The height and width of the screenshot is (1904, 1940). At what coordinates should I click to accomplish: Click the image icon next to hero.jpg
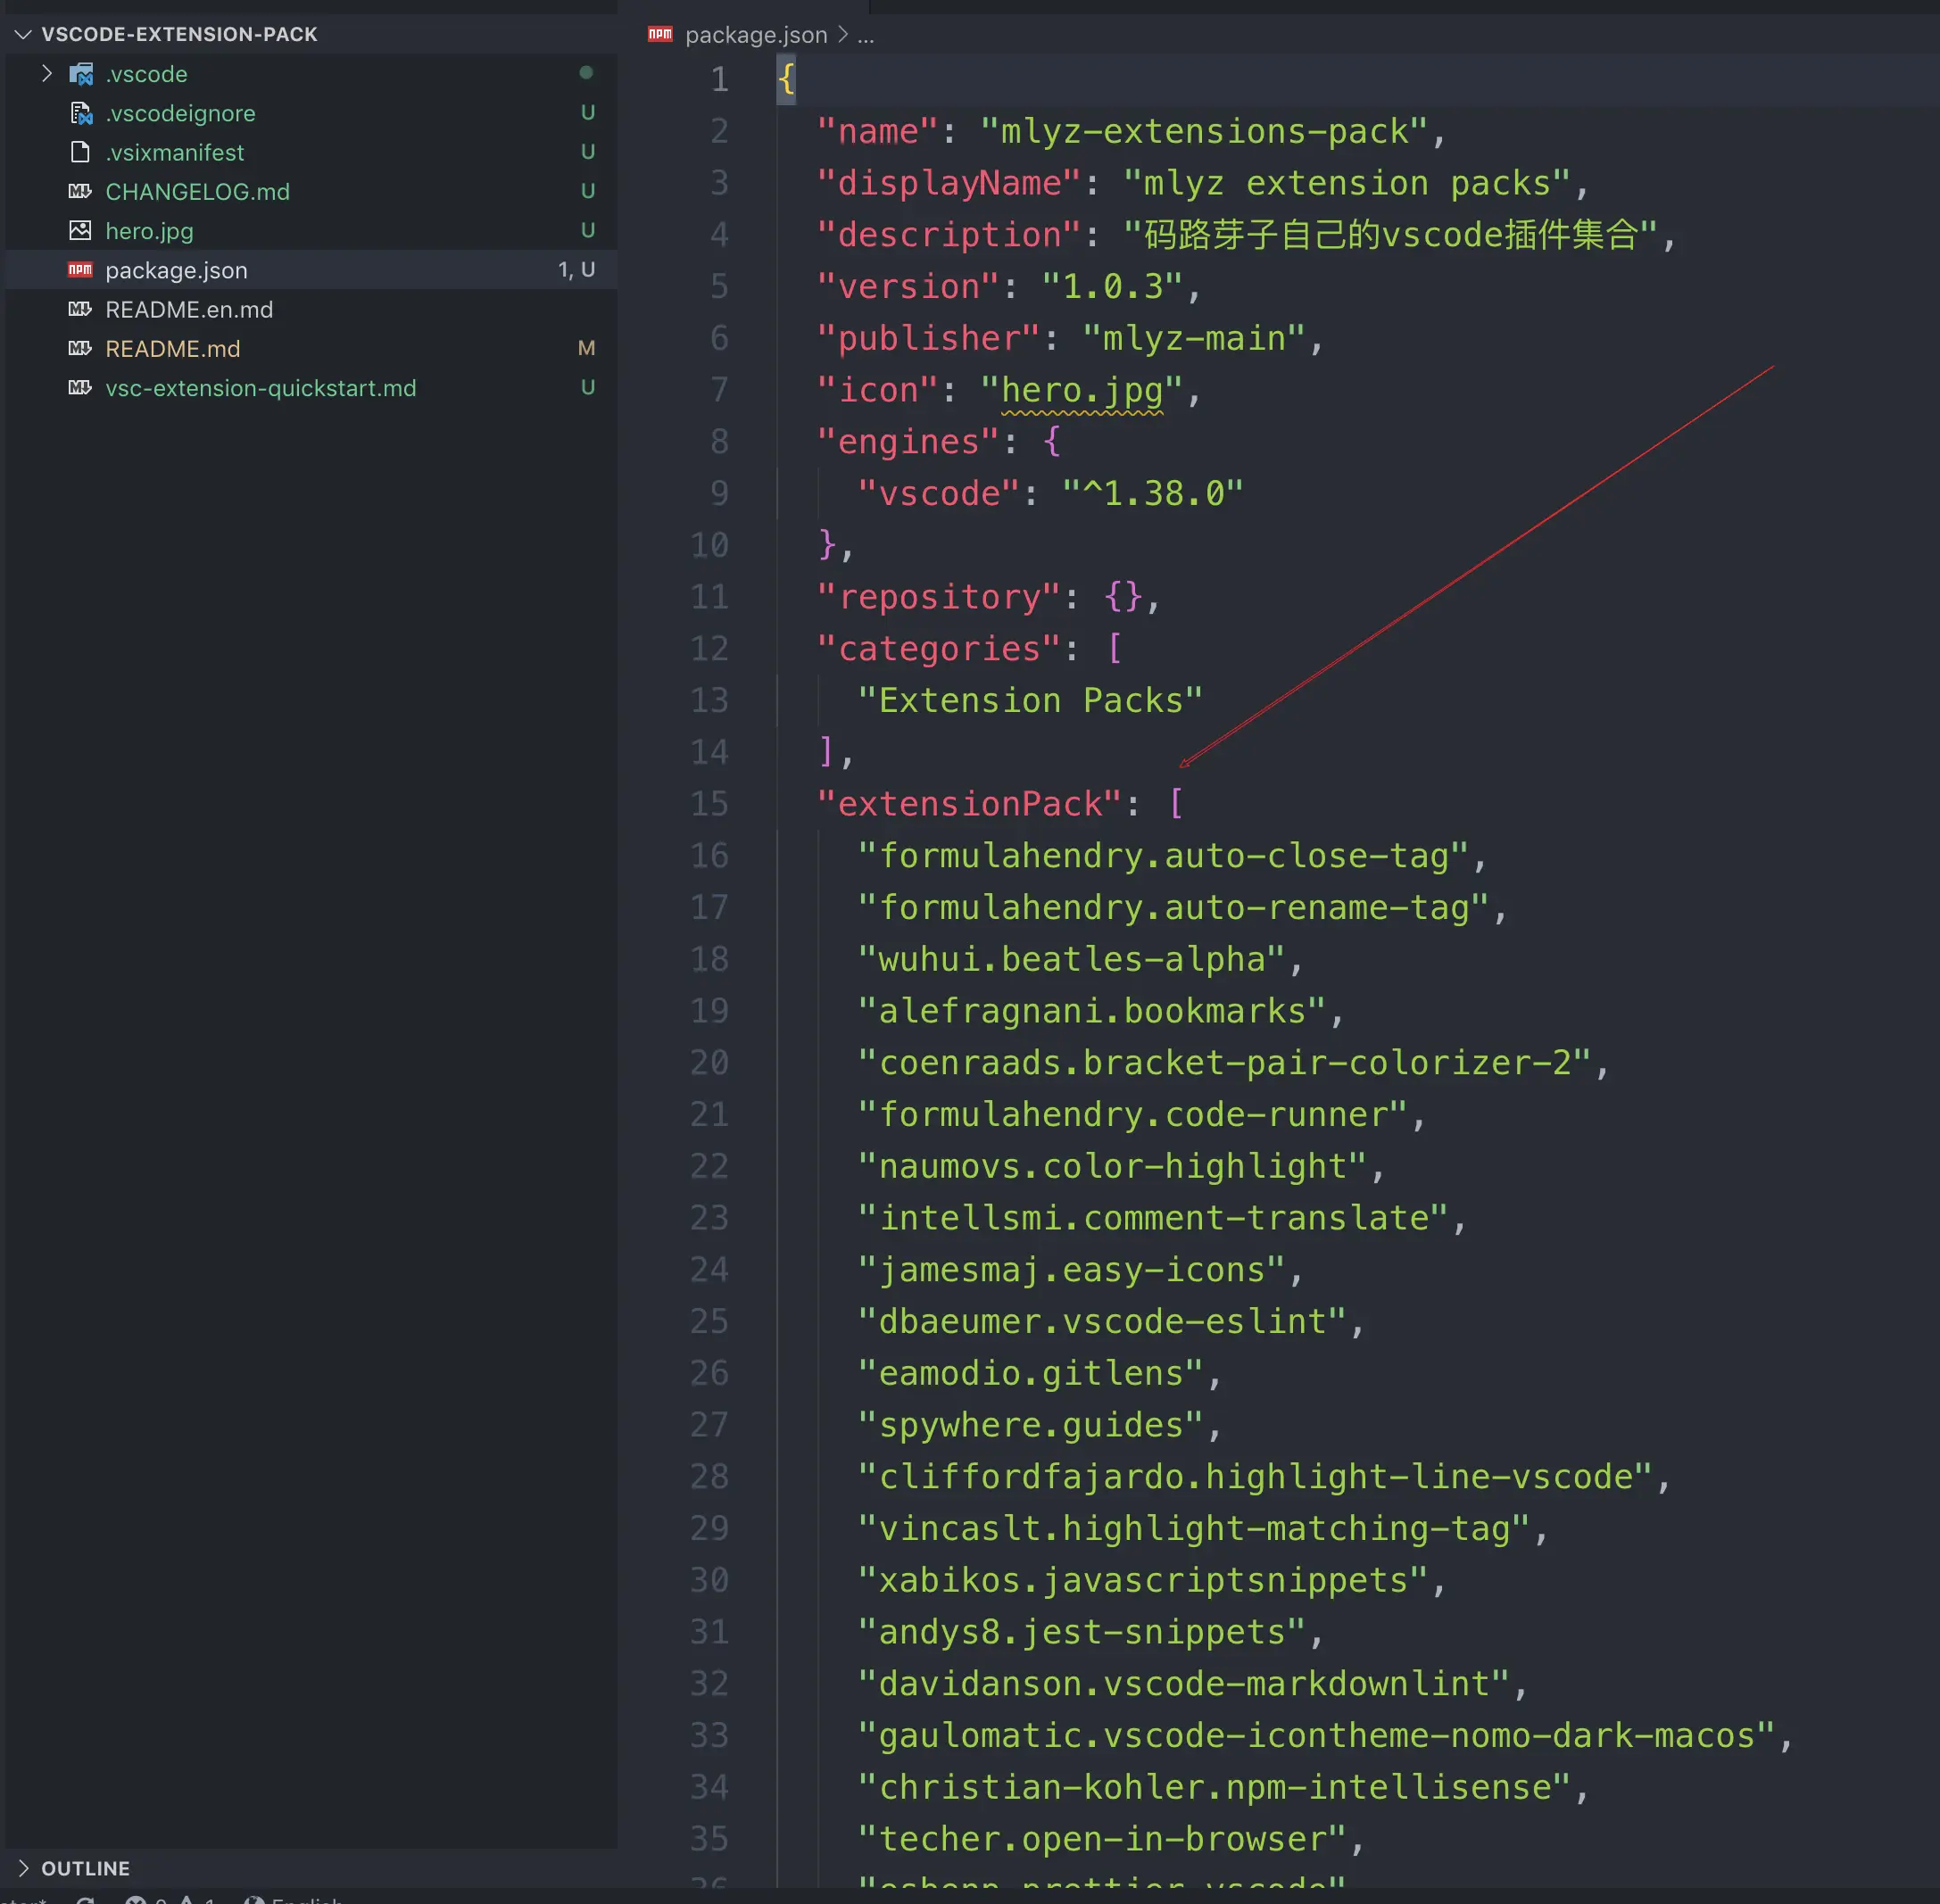click(x=80, y=231)
